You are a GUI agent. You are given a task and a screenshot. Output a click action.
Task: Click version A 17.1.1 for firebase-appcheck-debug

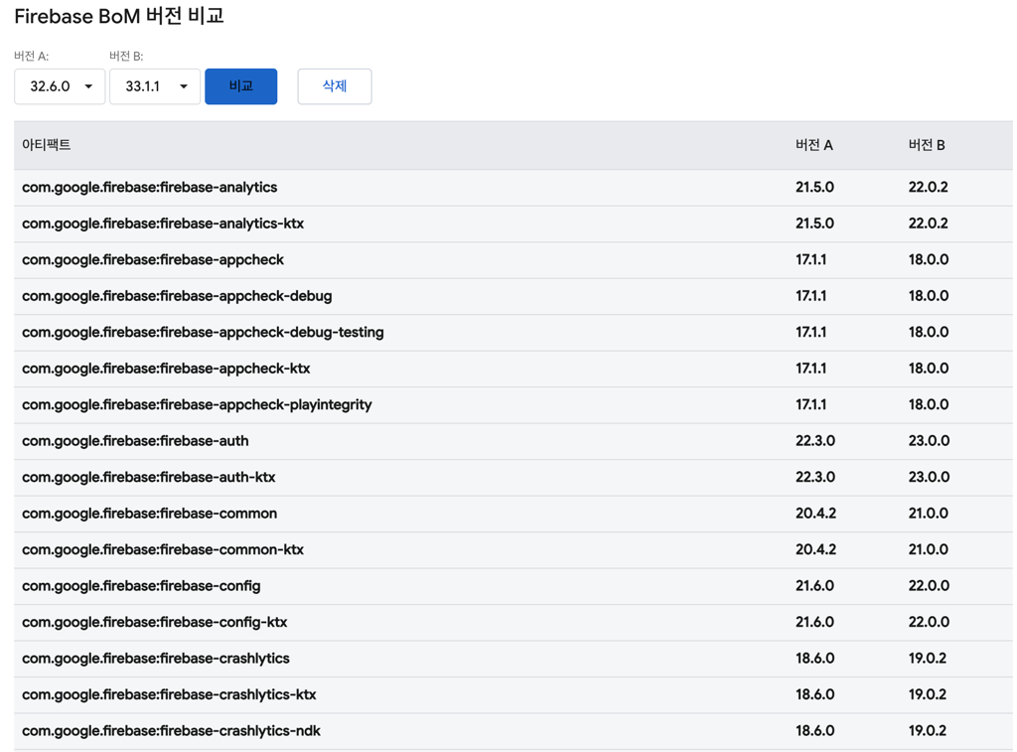point(810,296)
